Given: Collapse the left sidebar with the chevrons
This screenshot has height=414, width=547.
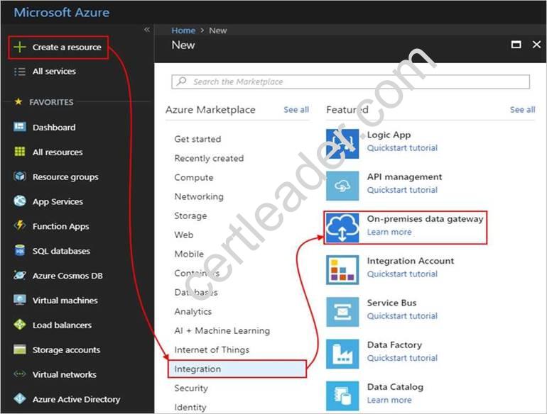Looking at the screenshot, I should [x=147, y=30].
